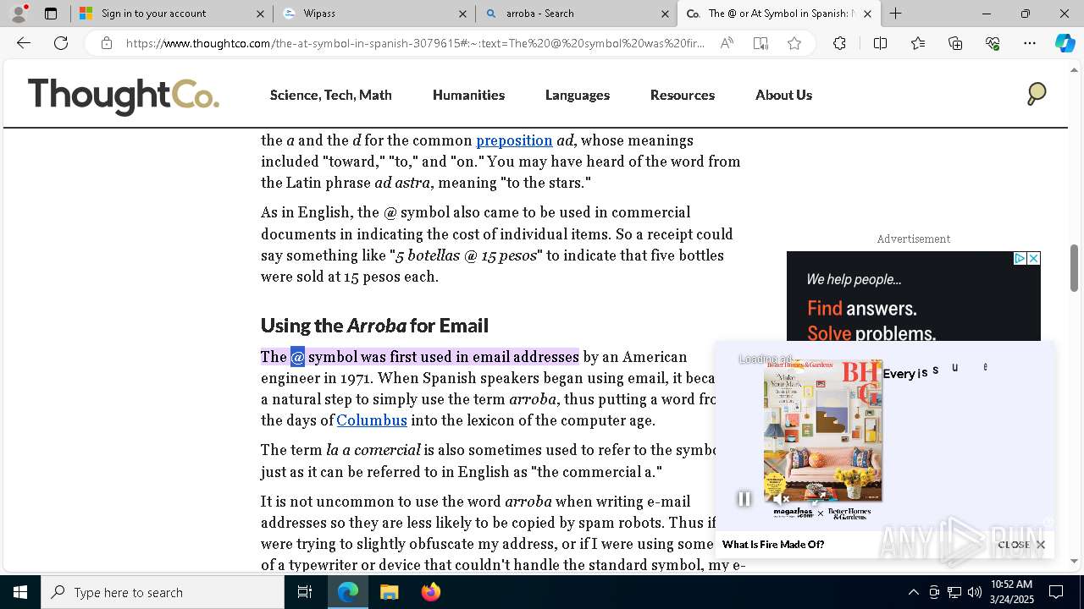Launch Firefox from the taskbar
This screenshot has width=1084, height=609.
pyautogui.click(x=431, y=592)
